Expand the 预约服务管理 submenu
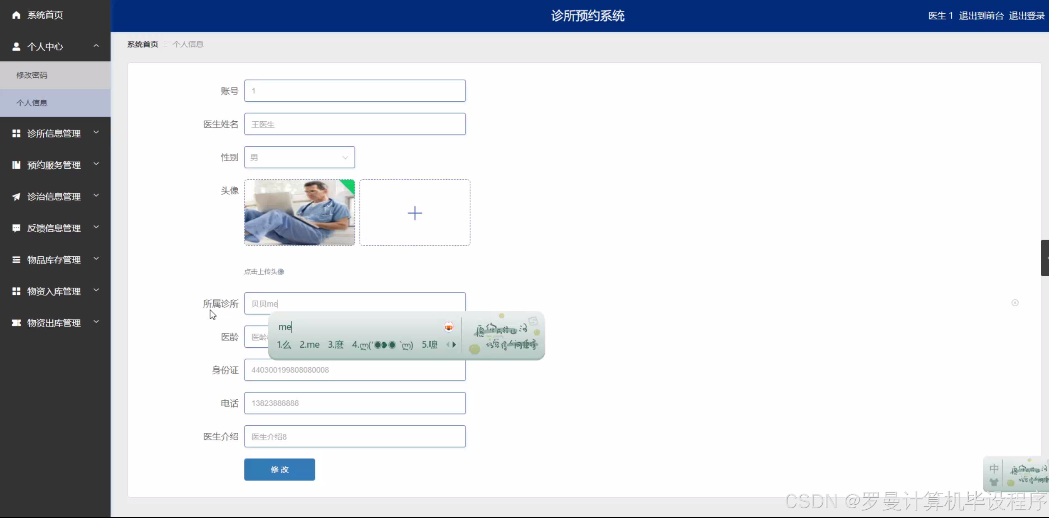This screenshot has width=1049, height=518. point(96,164)
